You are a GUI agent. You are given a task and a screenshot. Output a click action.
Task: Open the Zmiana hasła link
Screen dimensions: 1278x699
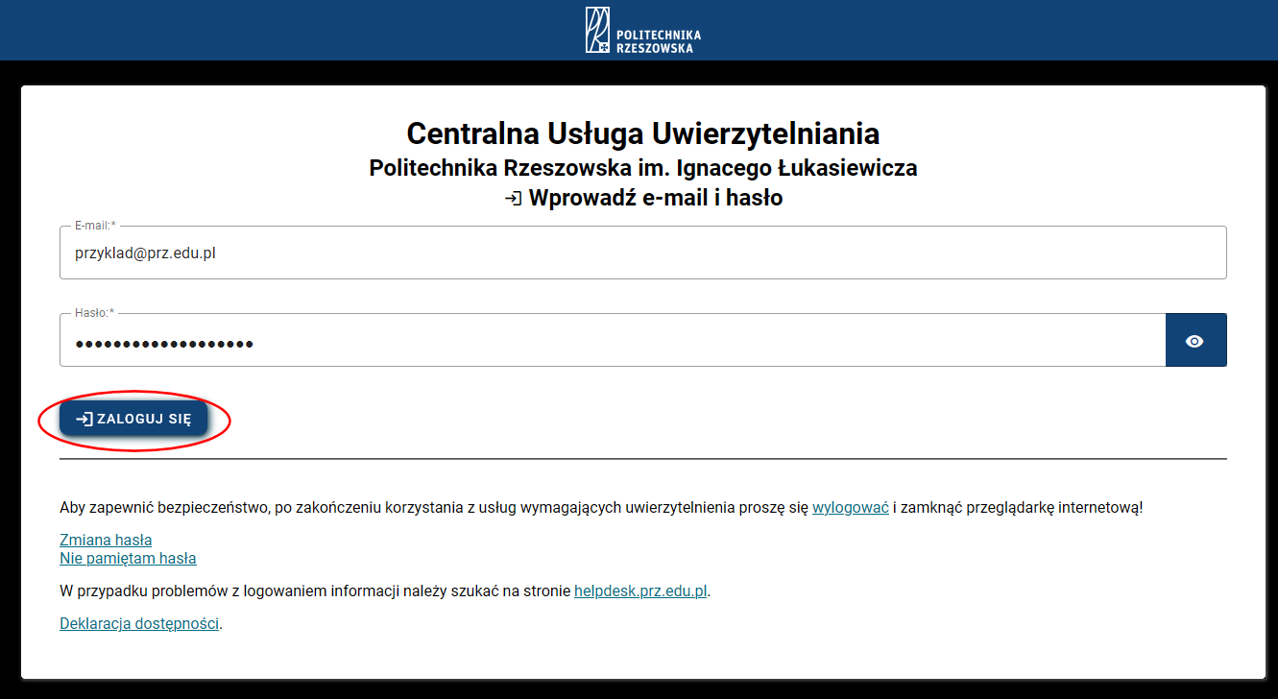point(106,540)
